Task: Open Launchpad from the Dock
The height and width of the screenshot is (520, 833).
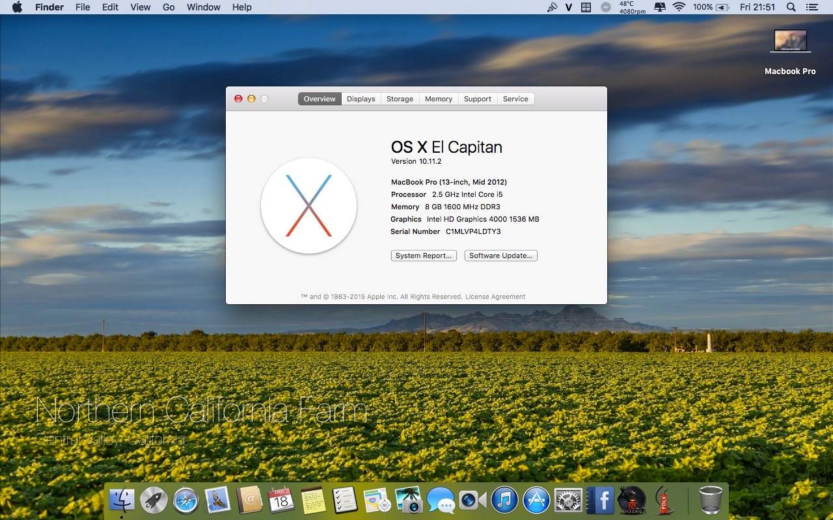Action: pyautogui.click(x=154, y=500)
